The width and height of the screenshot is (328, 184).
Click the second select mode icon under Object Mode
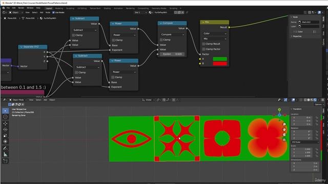13,104
